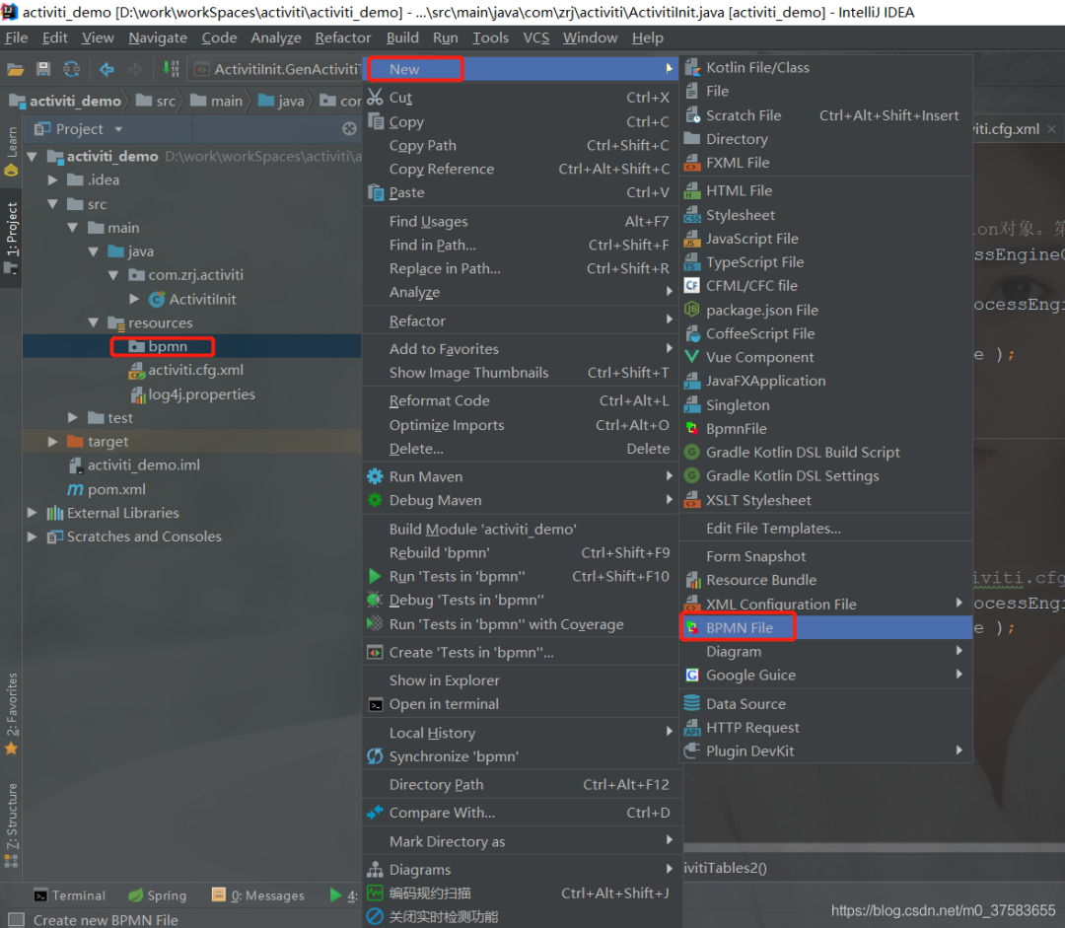
Task: Click the CFML/CFC file icon
Action: [692, 285]
